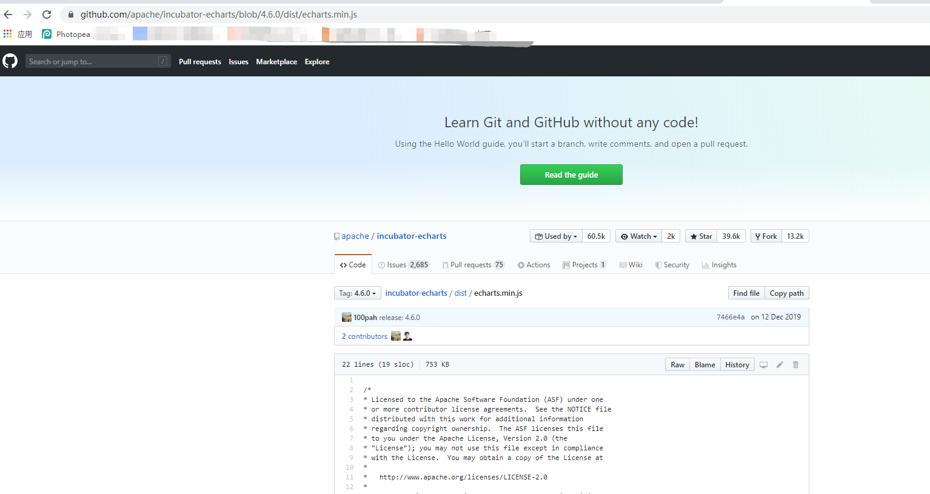Click the apache.org LICENSE-2.0 URL line
930x494 pixels.
[x=463, y=477]
